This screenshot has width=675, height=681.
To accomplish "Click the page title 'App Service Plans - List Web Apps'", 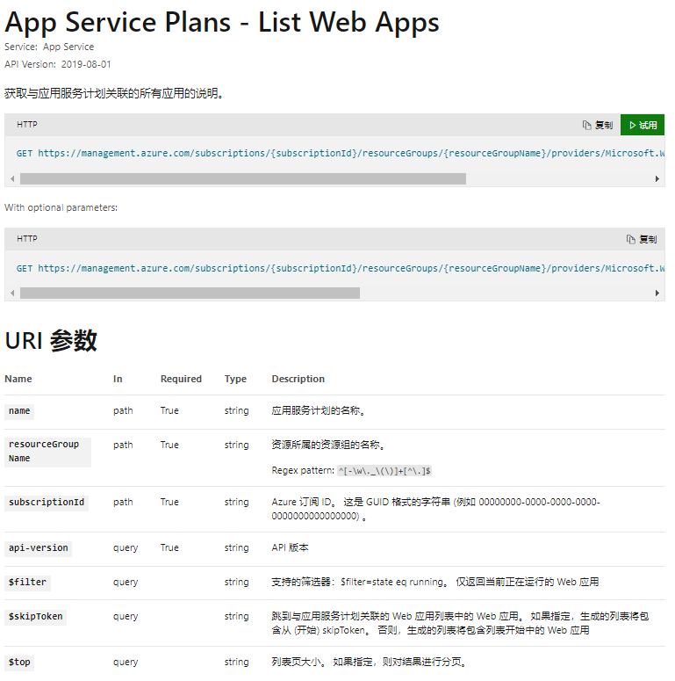I will coord(222,22).
